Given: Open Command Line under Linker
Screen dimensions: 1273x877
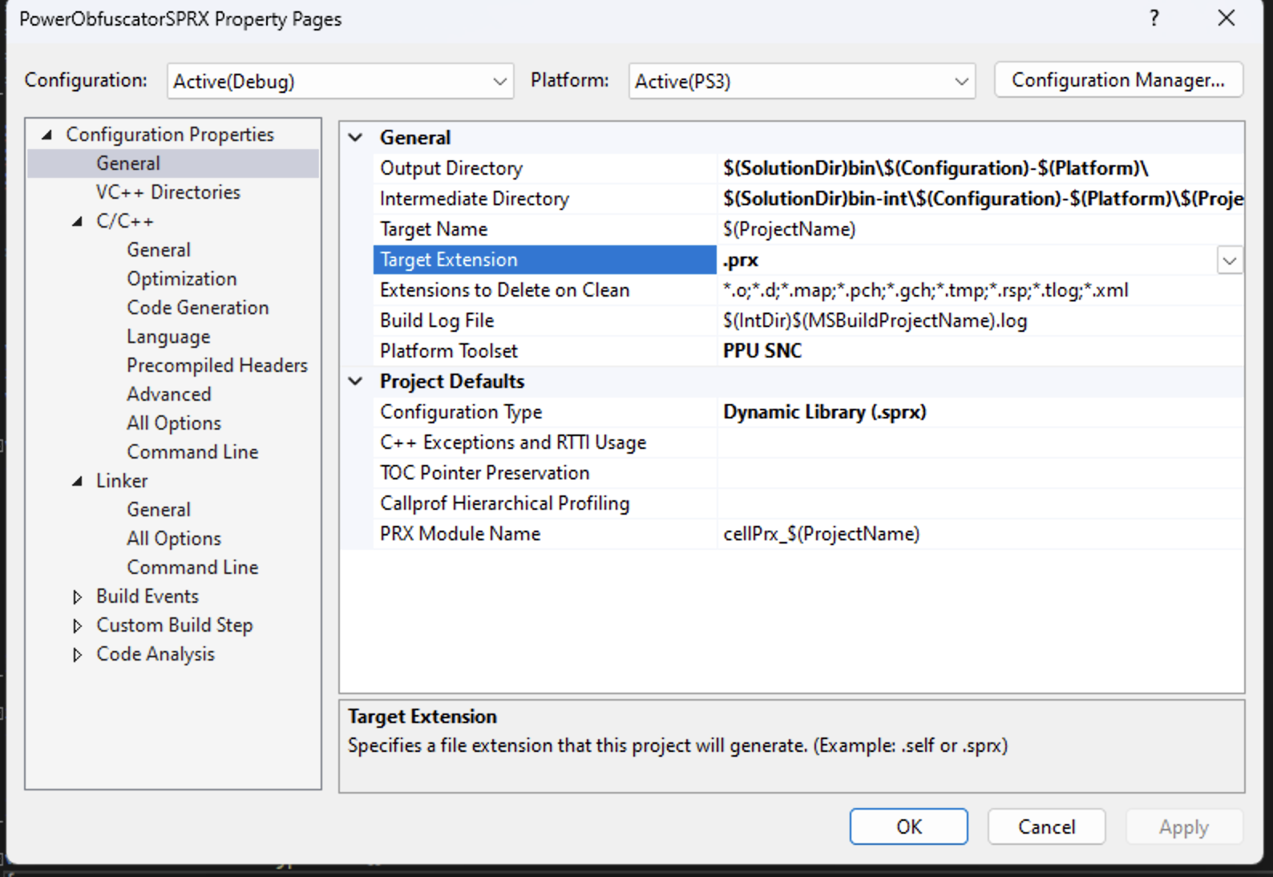Looking at the screenshot, I should (192, 568).
